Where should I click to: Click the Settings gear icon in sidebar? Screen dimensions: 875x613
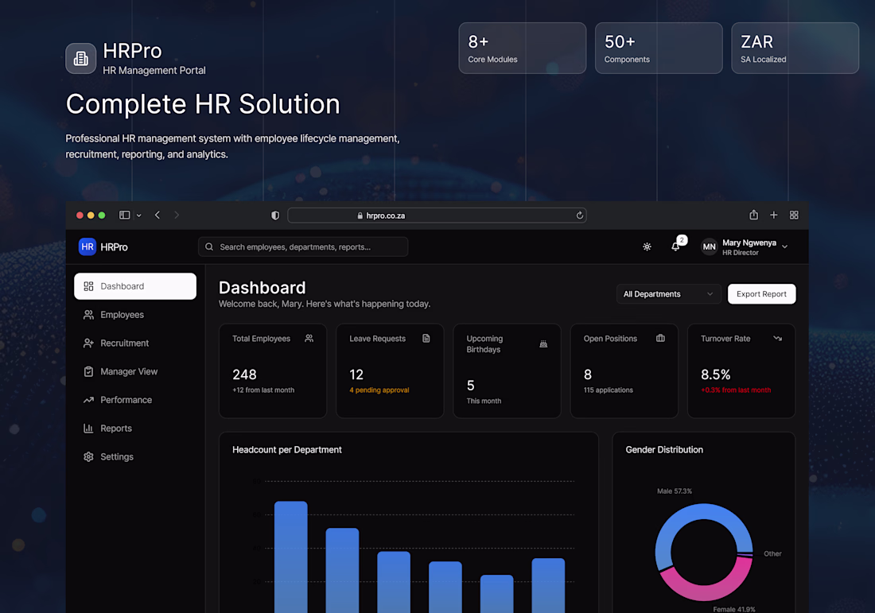click(x=88, y=457)
